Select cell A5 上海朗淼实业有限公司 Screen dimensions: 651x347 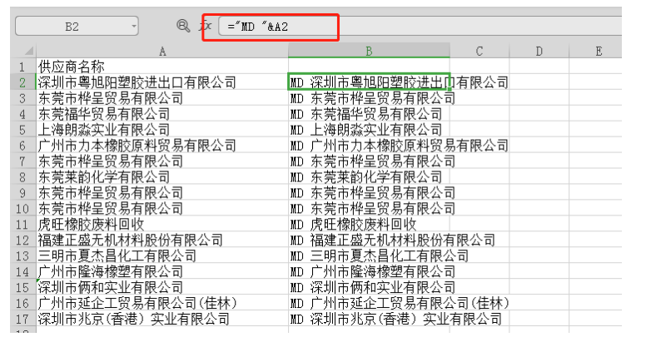tap(162, 130)
